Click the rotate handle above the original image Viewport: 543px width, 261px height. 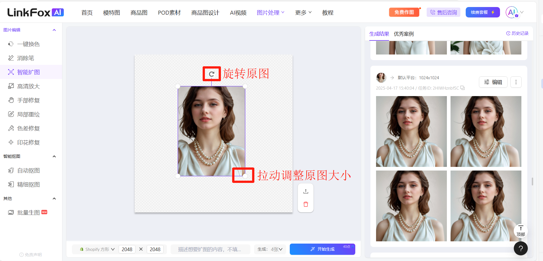click(212, 74)
